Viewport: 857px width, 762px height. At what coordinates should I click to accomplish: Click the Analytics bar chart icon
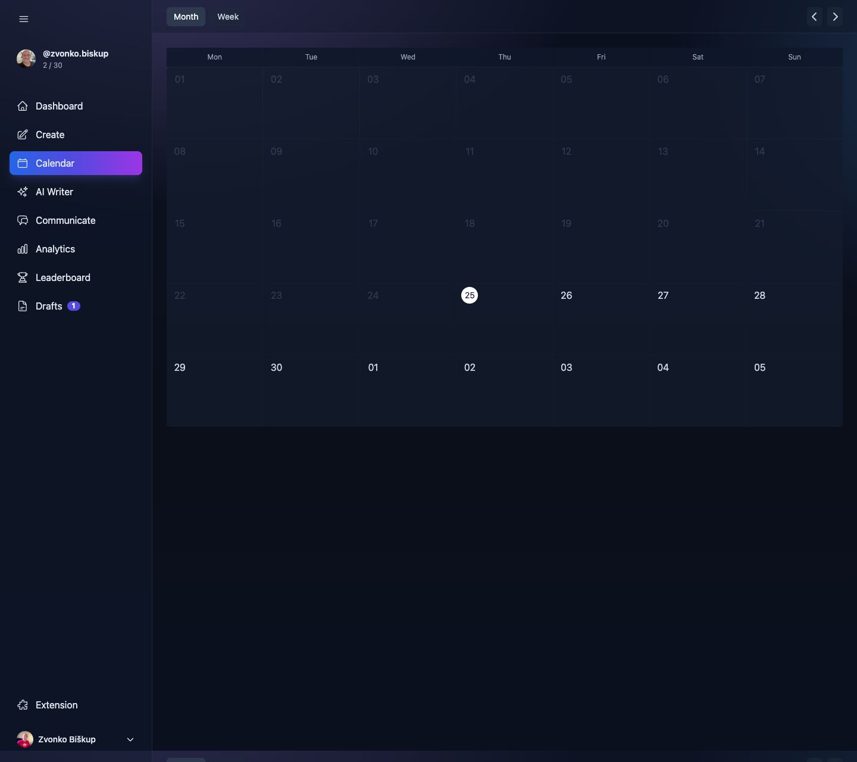[x=23, y=249]
